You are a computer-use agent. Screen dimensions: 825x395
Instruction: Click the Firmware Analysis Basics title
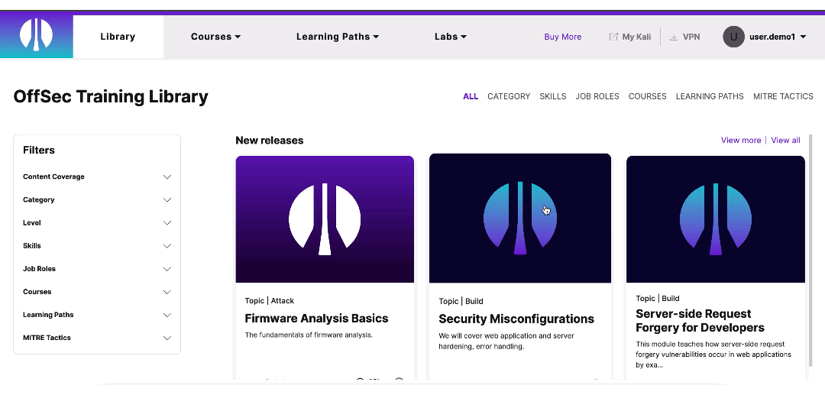coord(316,318)
